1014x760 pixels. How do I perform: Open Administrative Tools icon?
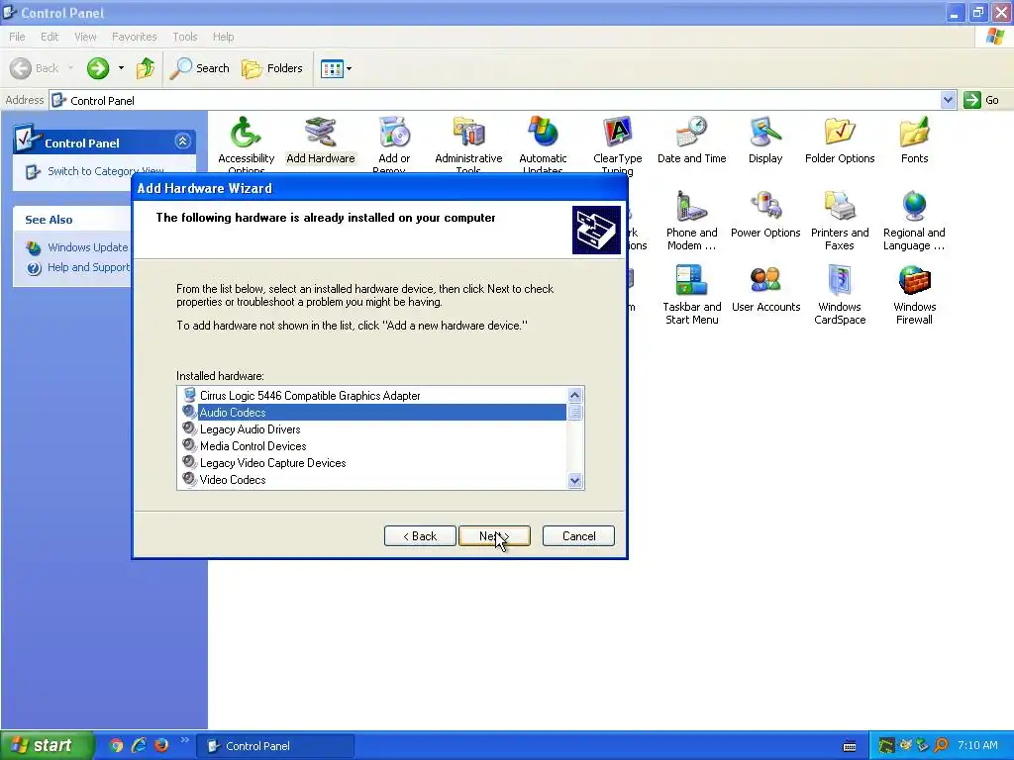(x=468, y=144)
